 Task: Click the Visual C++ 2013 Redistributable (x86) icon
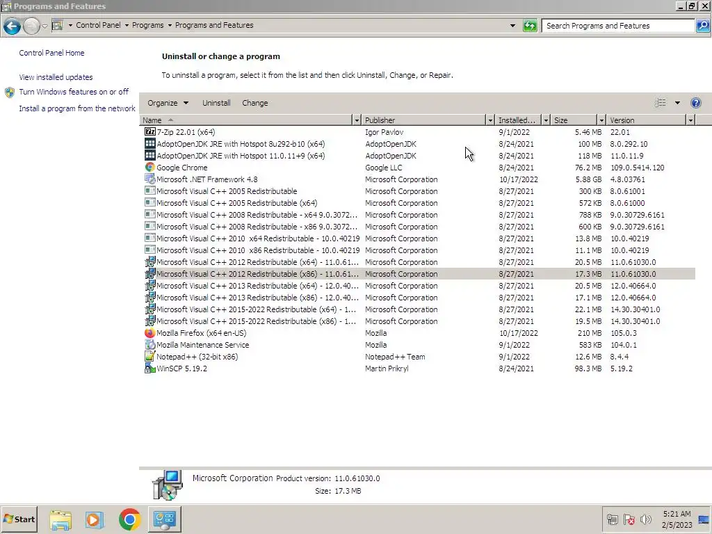150,297
